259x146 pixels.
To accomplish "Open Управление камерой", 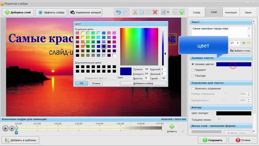I will [x=85, y=13].
